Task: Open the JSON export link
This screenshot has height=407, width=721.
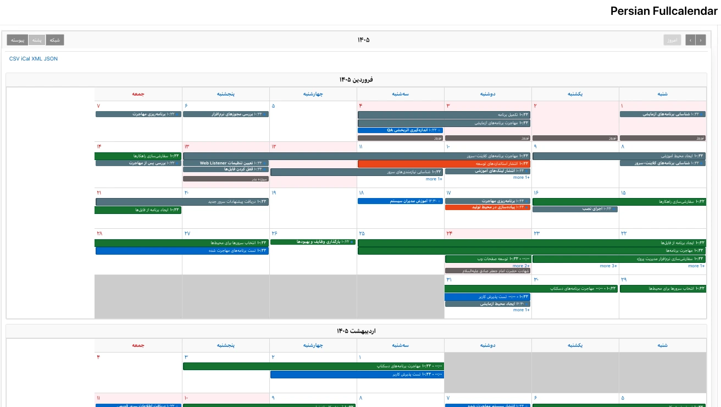Action: coord(51,59)
